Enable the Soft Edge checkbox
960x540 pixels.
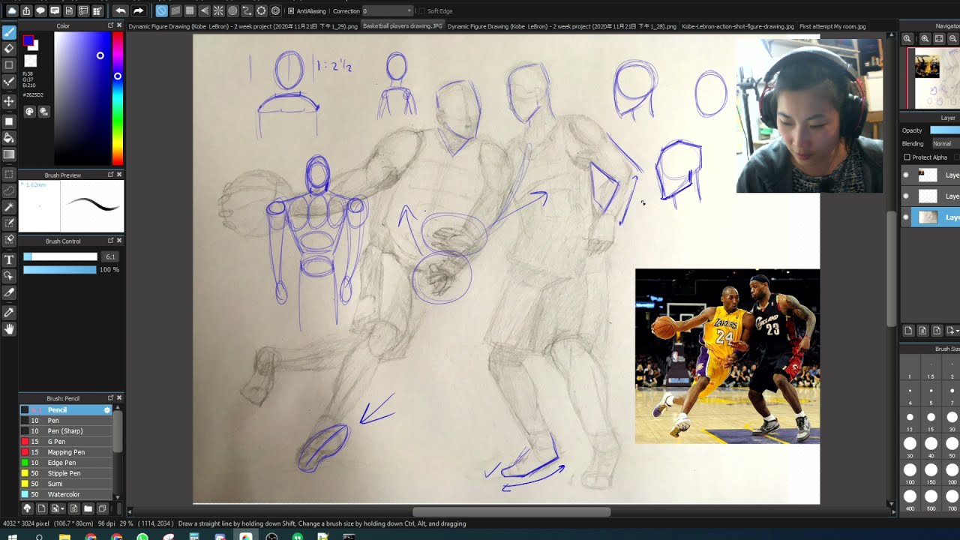422,11
